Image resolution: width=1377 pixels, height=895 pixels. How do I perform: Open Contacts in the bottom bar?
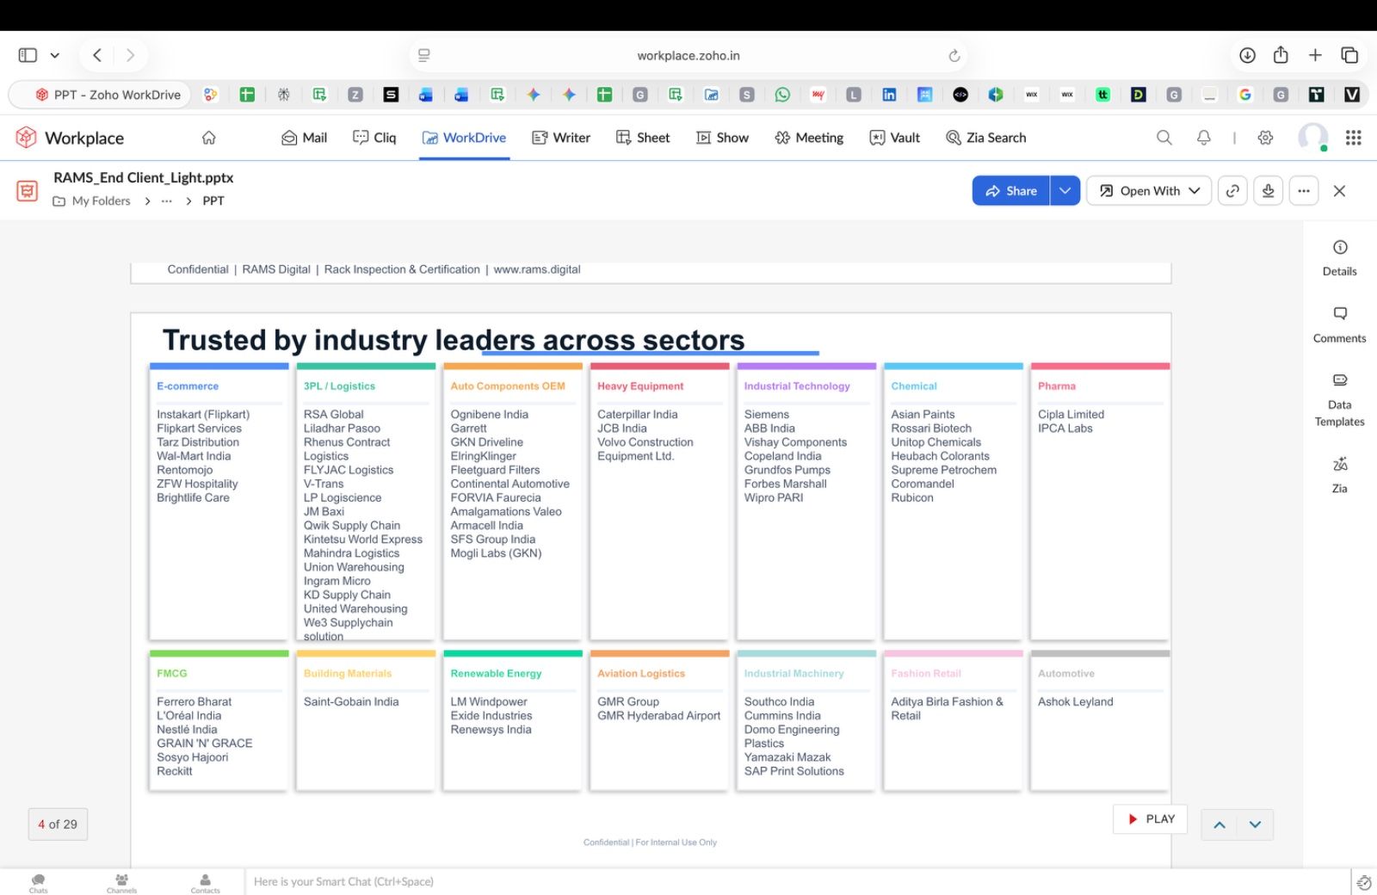[206, 884]
